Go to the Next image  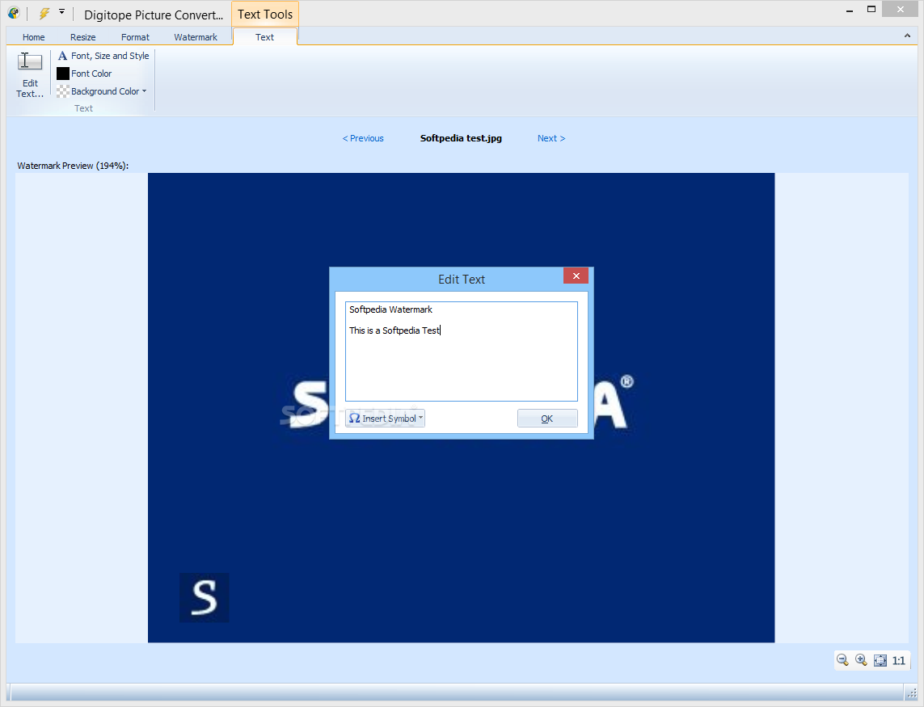pyautogui.click(x=551, y=138)
